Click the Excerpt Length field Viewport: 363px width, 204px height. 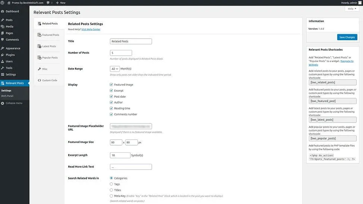(x=120, y=155)
